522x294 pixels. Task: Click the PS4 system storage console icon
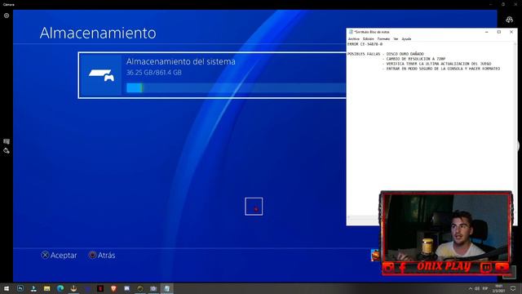click(101, 75)
